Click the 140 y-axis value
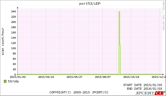 click(14, 38)
